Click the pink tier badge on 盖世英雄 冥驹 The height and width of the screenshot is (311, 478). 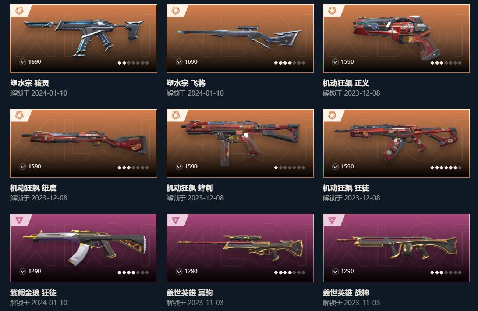(176, 220)
